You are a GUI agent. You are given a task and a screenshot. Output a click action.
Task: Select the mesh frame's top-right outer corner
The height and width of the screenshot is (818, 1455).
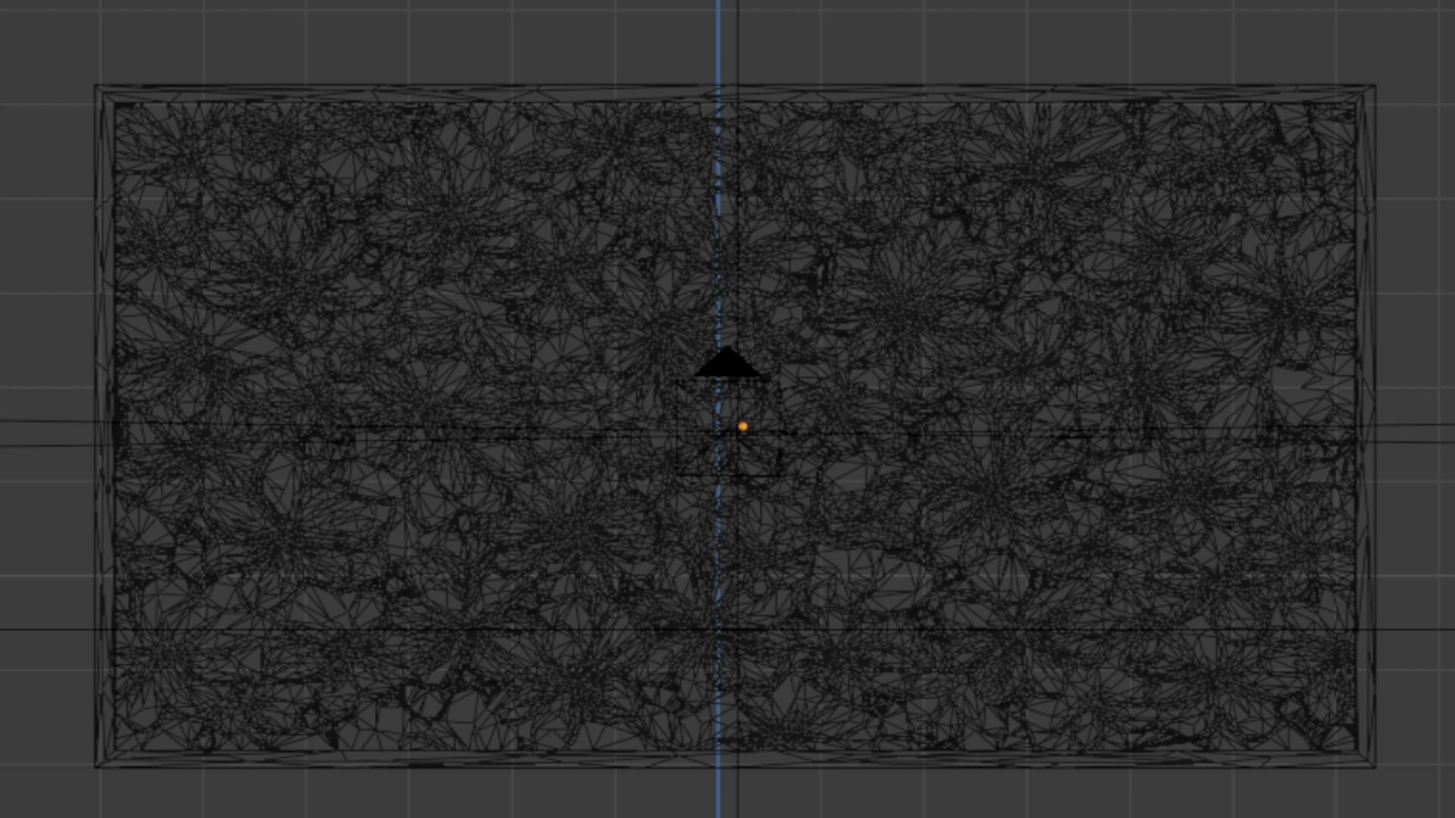tap(1375, 86)
